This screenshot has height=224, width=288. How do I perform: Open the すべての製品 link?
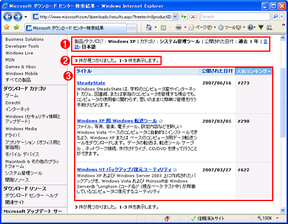[x=18, y=80]
